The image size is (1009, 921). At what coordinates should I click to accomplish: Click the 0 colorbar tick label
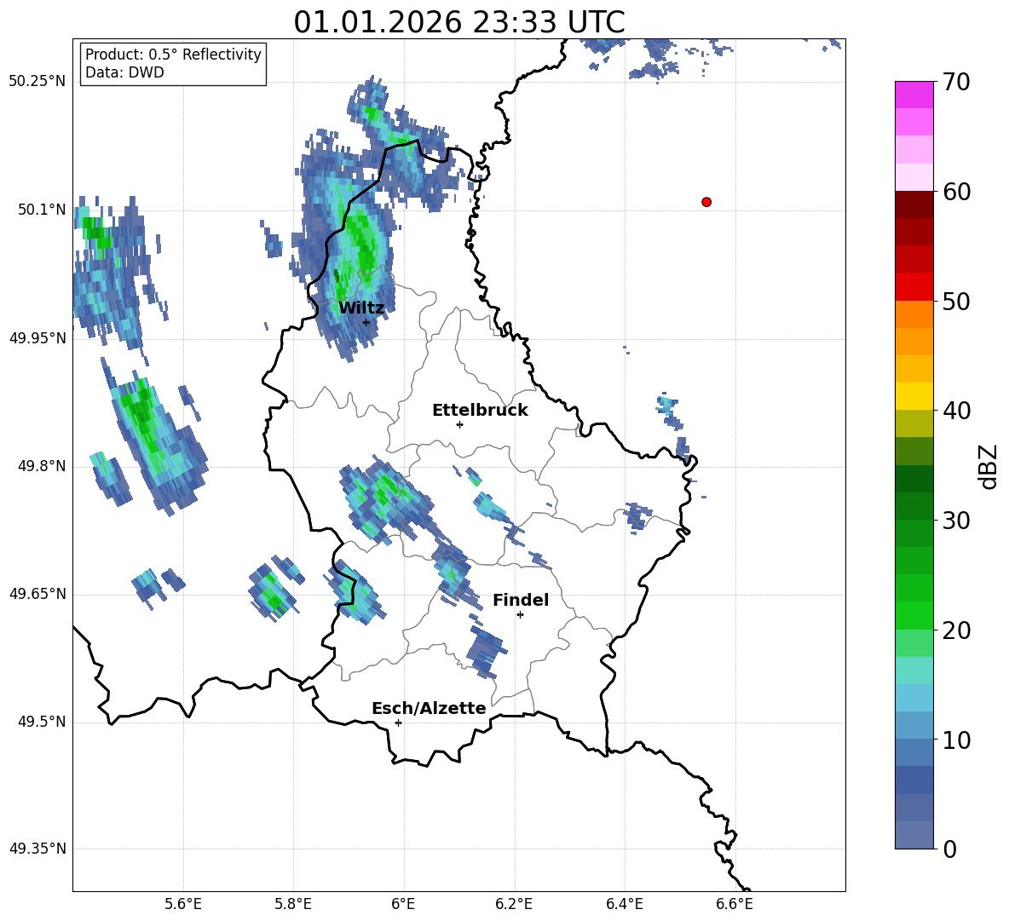(950, 849)
